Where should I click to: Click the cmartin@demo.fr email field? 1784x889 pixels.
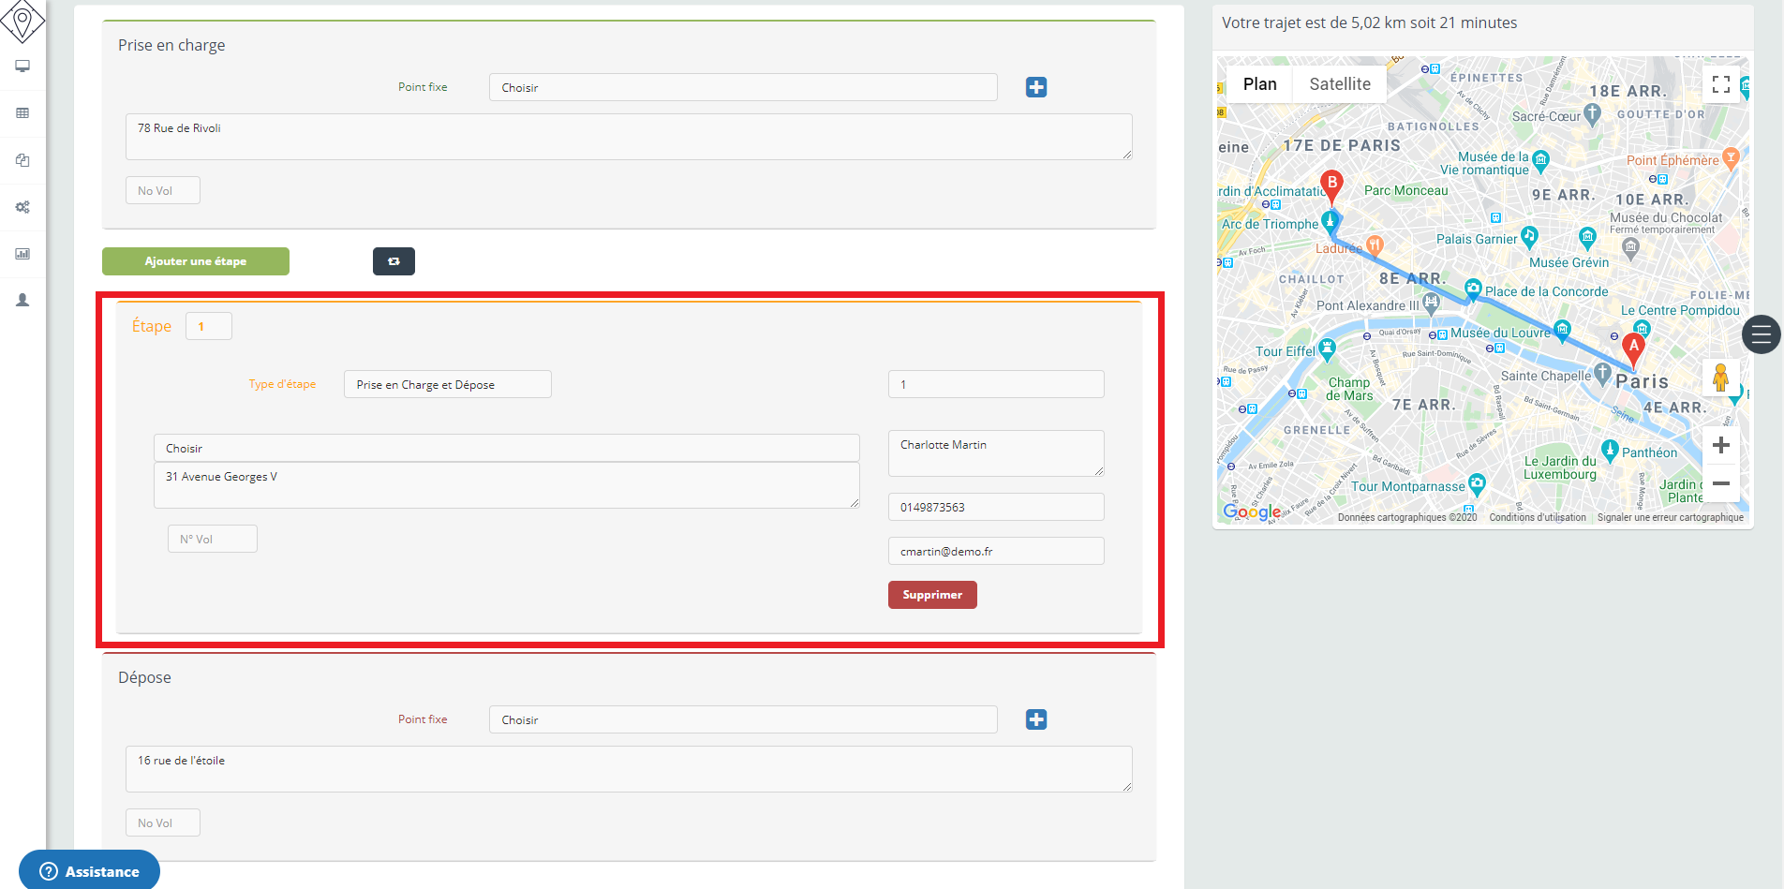tap(995, 551)
